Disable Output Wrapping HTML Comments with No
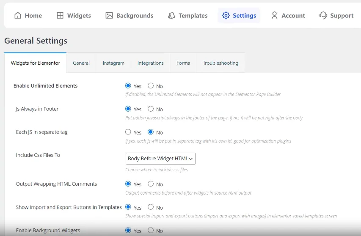The height and width of the screenshot is (236, 361). [x=151, y=184]
